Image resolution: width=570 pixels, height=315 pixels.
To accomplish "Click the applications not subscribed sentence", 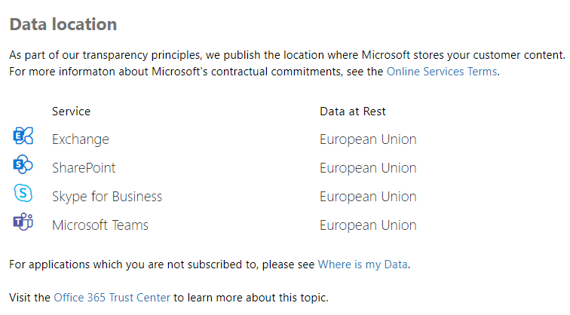I will pyautogui.click(x=210, y=265).
